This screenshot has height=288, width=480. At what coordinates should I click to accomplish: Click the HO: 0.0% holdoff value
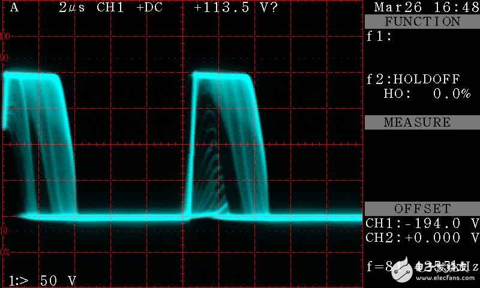pos(427,94)
